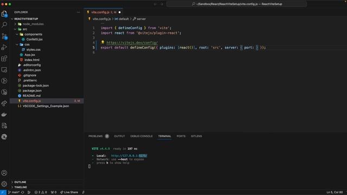Image resolution: width=347 pixels, height=195 pixels.
Task: Select vite.config.js in explorer
Action: tap(47, 101)
